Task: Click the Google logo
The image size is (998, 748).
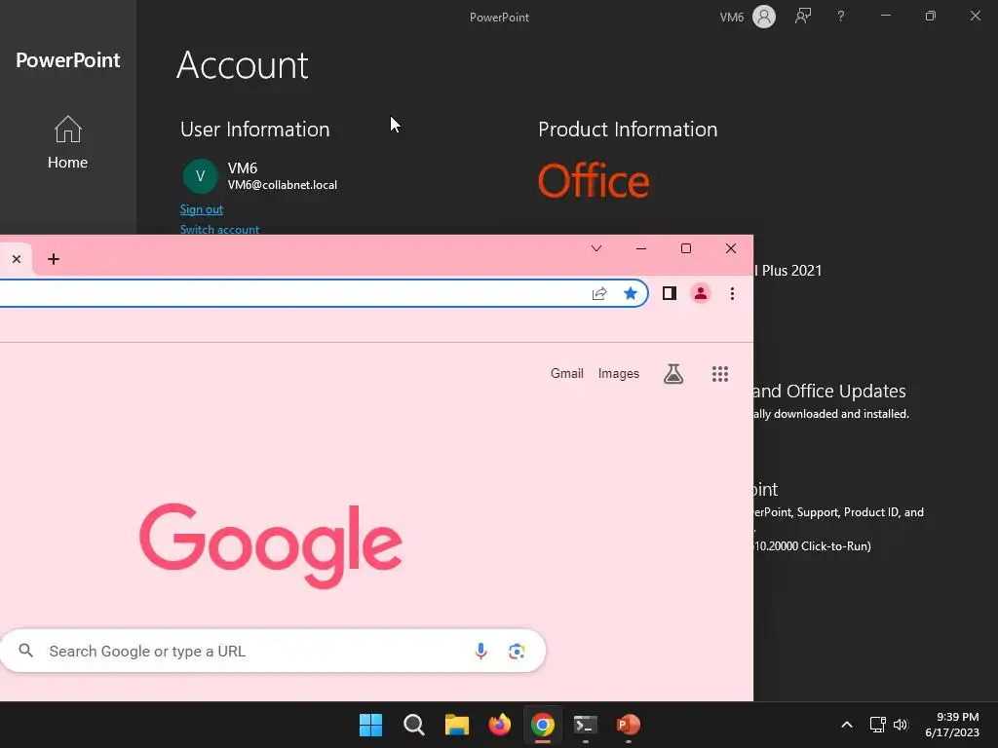Action: point(271,545)
